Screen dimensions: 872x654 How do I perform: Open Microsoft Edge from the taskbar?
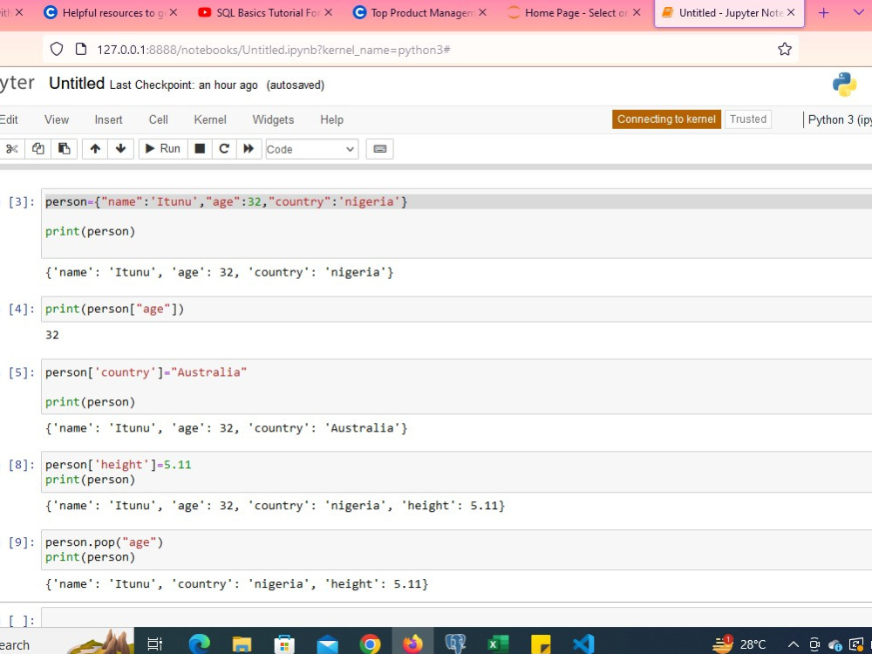tap(199, 644)
